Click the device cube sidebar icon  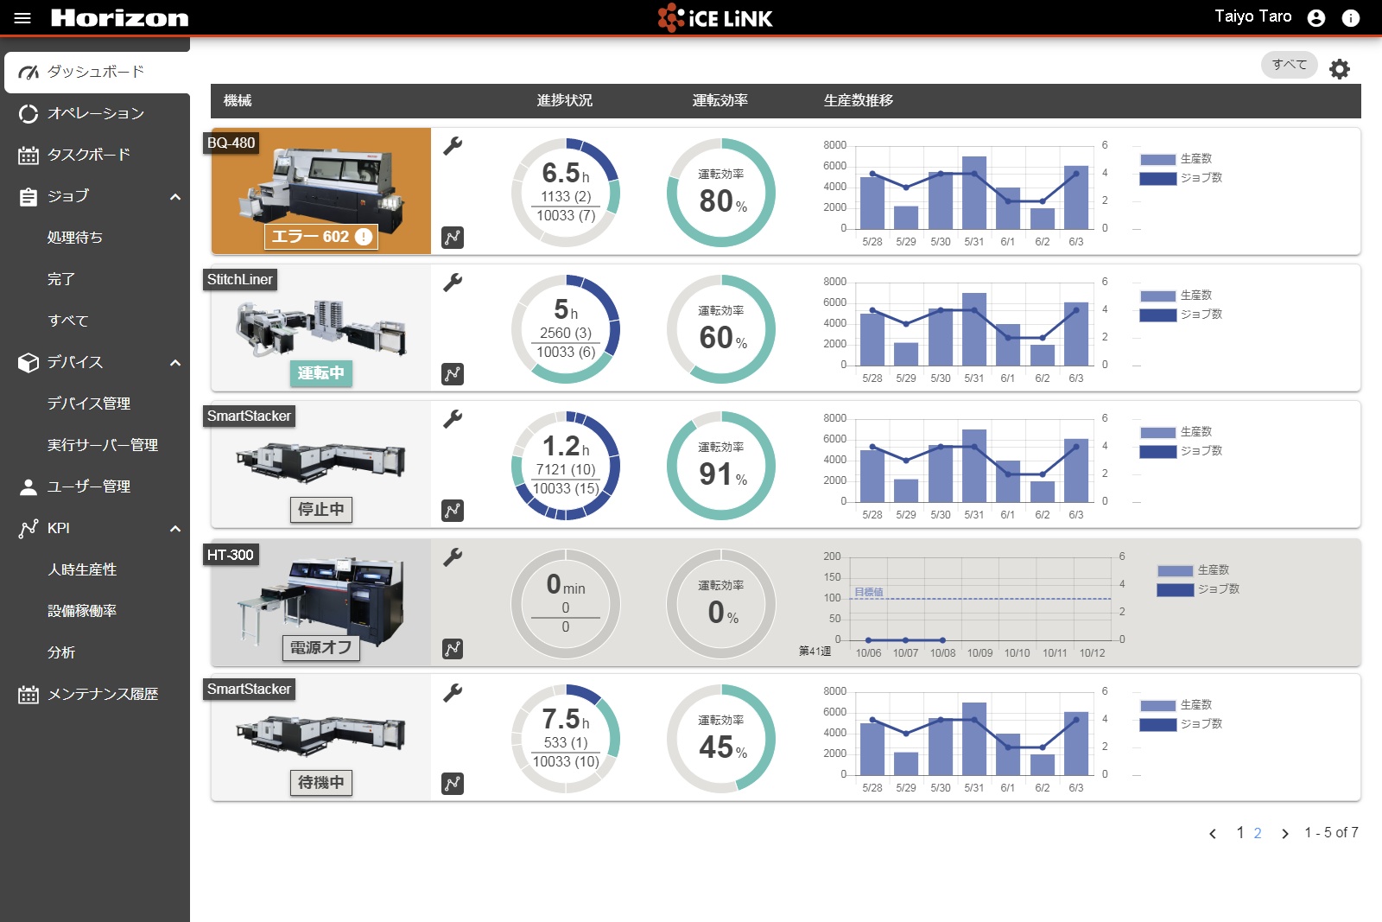coord(29,362)
